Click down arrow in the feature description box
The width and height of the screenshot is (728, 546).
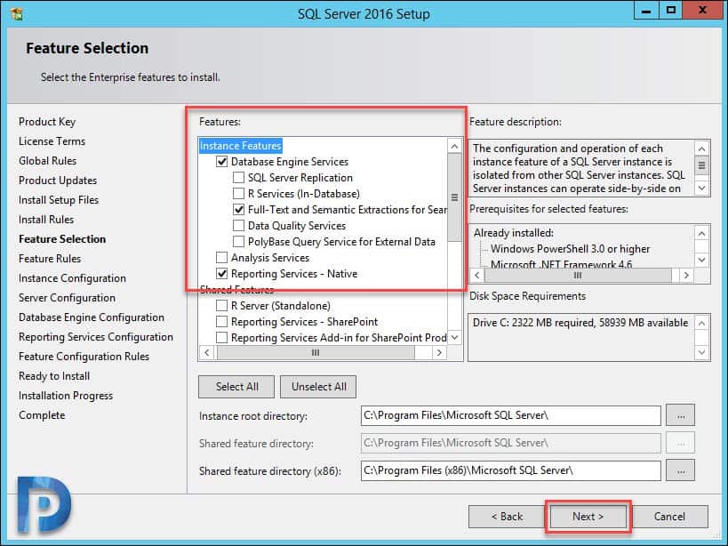pyautogui.click(x=701, y=188)
